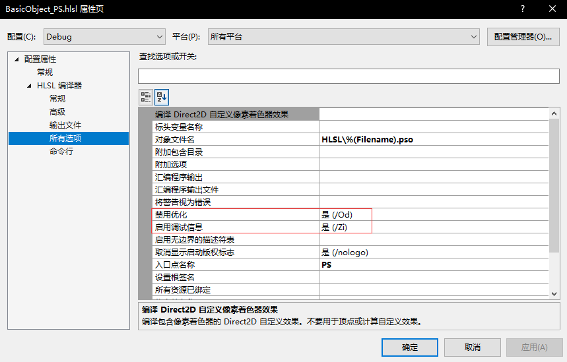Image resolution: width=567 pixels, height=362 pixels.
Task: Click the PS entry point value
Action: coord(327,265)
